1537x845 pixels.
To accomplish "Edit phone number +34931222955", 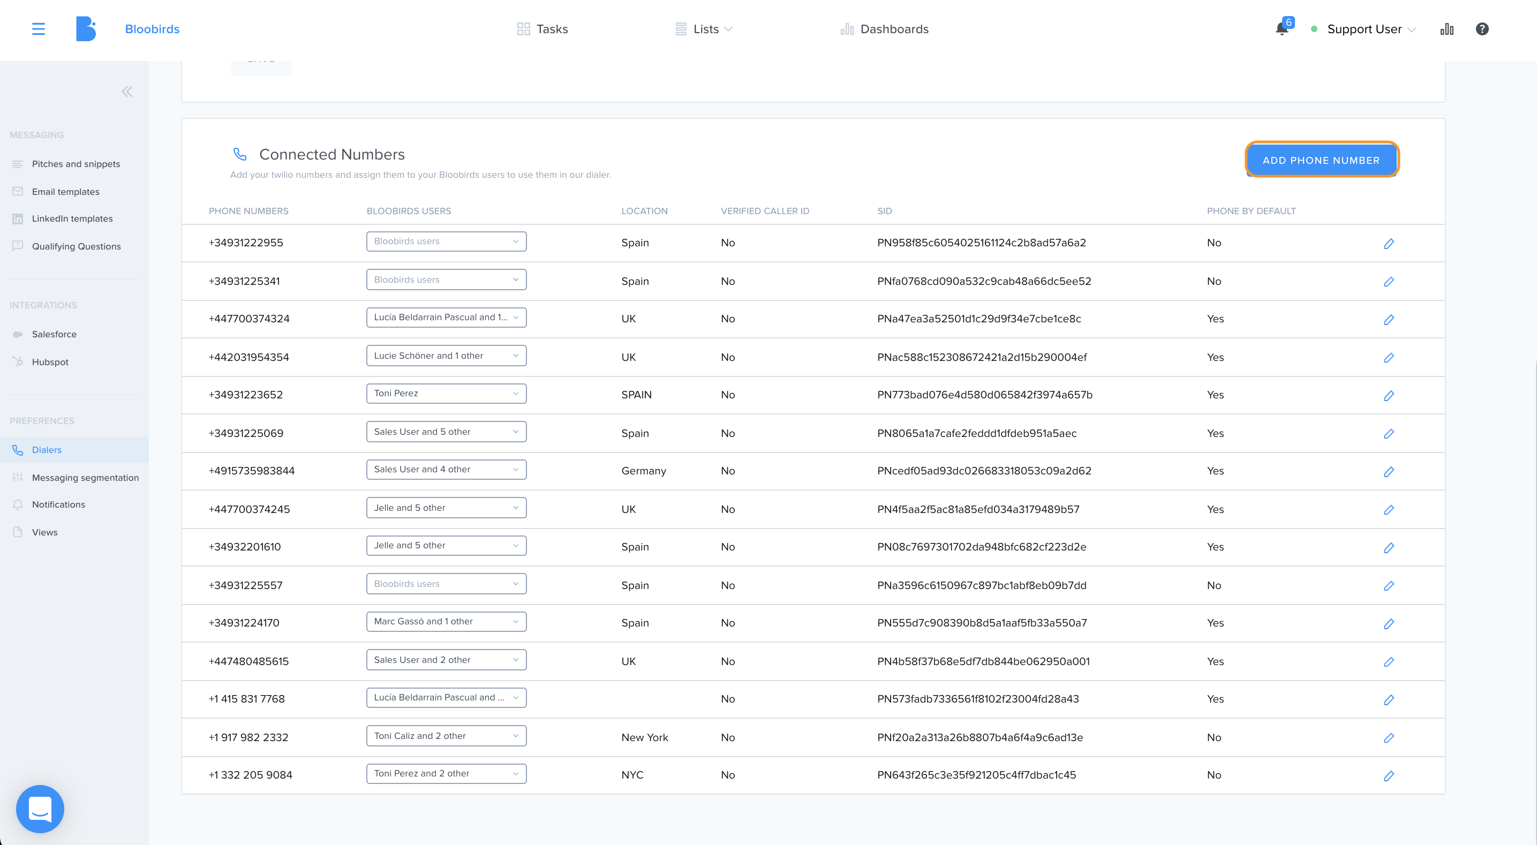I will click(x=1389, y=244).
